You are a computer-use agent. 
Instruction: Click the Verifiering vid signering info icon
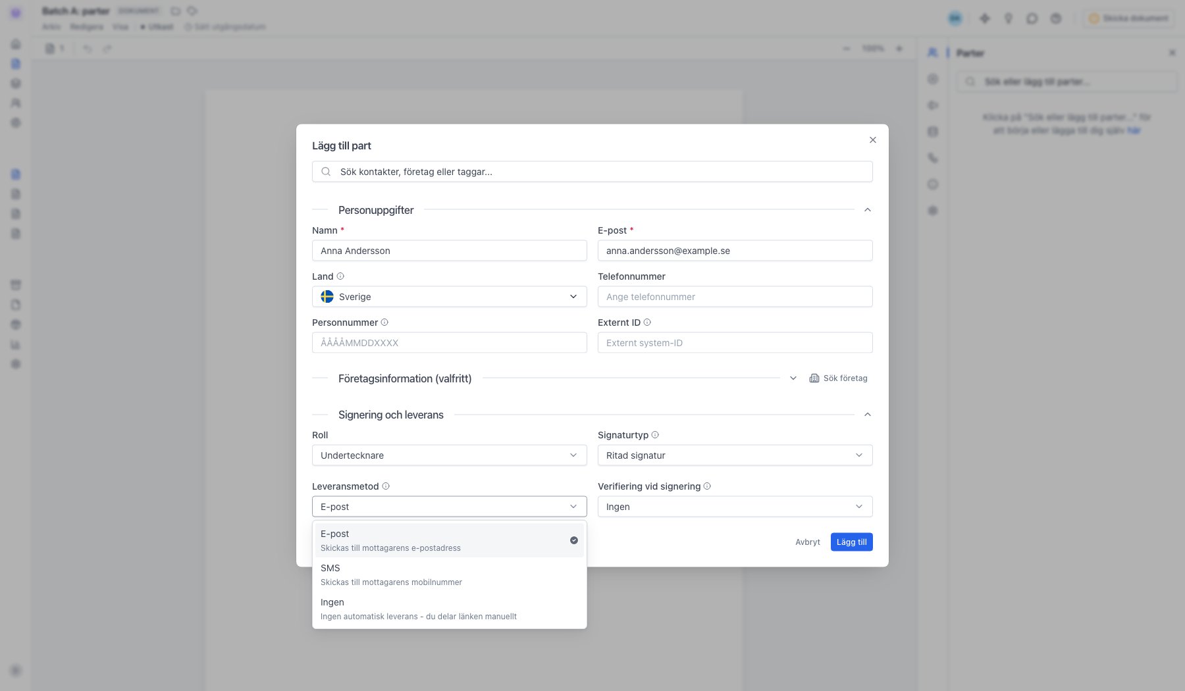pos(707,486)
